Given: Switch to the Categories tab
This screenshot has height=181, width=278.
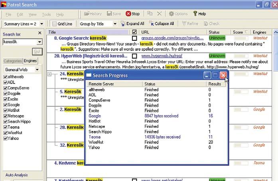Looking at the screenshot, I should click(13, 61).
